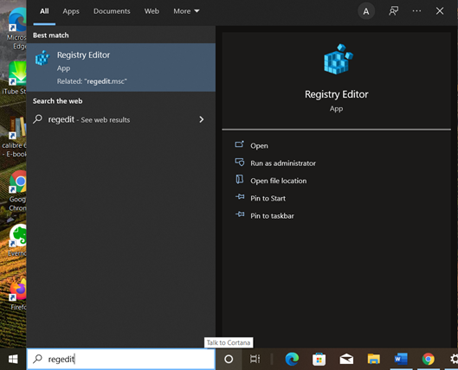Choose Open for Registry Editor

pos(259,145)
